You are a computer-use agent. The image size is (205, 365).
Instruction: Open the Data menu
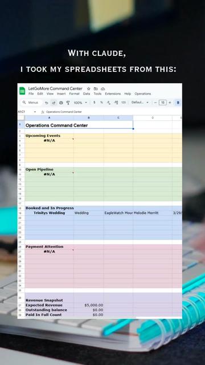87,94
